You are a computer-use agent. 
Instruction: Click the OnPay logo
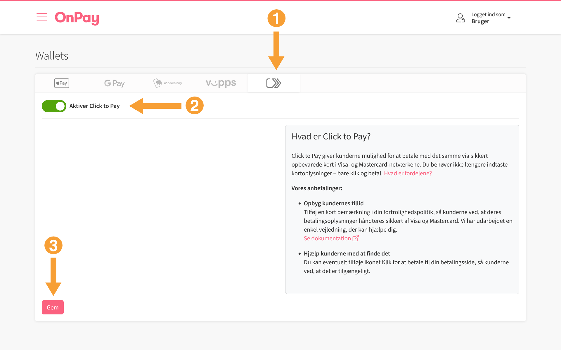pos(77,18)
